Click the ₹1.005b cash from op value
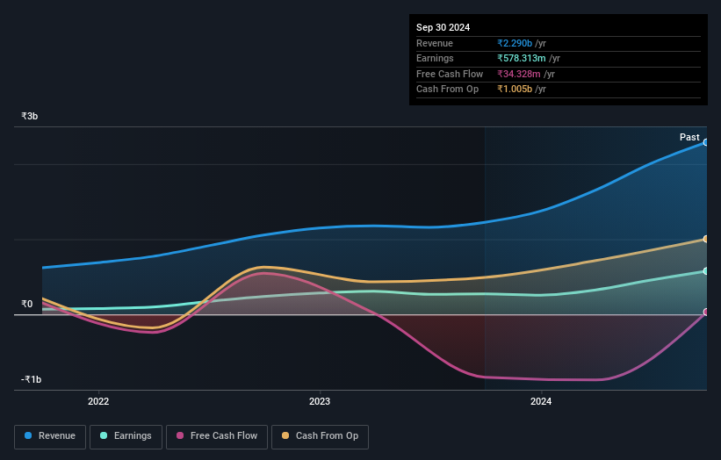 coord(515,90)
